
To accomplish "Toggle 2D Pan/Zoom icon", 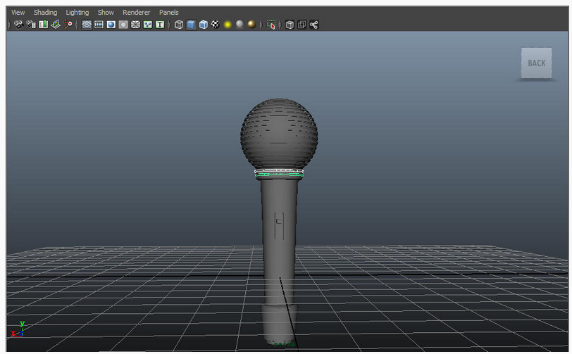I will coord(68,25).
